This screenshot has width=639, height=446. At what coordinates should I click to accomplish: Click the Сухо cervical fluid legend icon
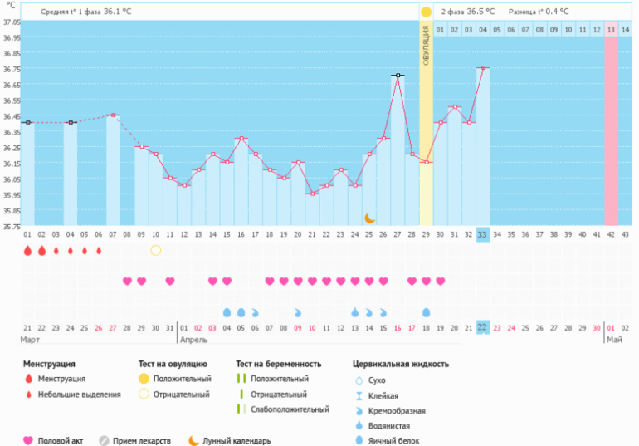359,380
